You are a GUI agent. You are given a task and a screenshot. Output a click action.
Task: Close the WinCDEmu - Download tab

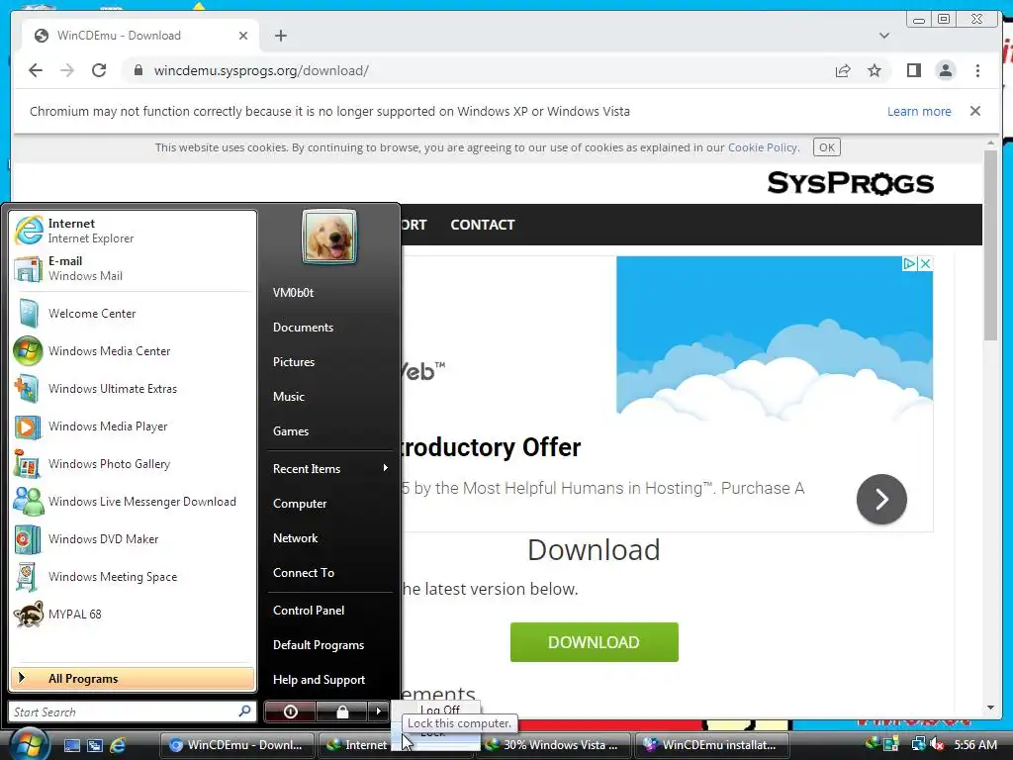pyautogui.click(x=243, y=36)
